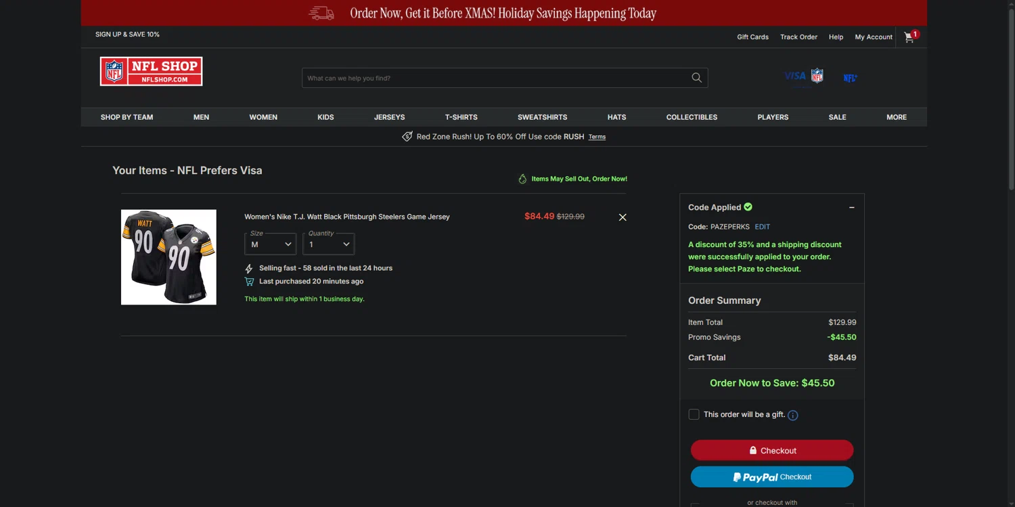Image resolution: width=1015 pixels, height=507 pixels.
Task: Click the struck-through $129.99 price
Action: (570, 217)
